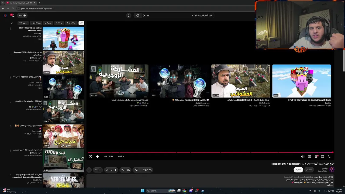Play the endscreen Minecraft Block suggestion
This screenshot has height=194, width=345.
pyautogui.click(x=302, y=81)
